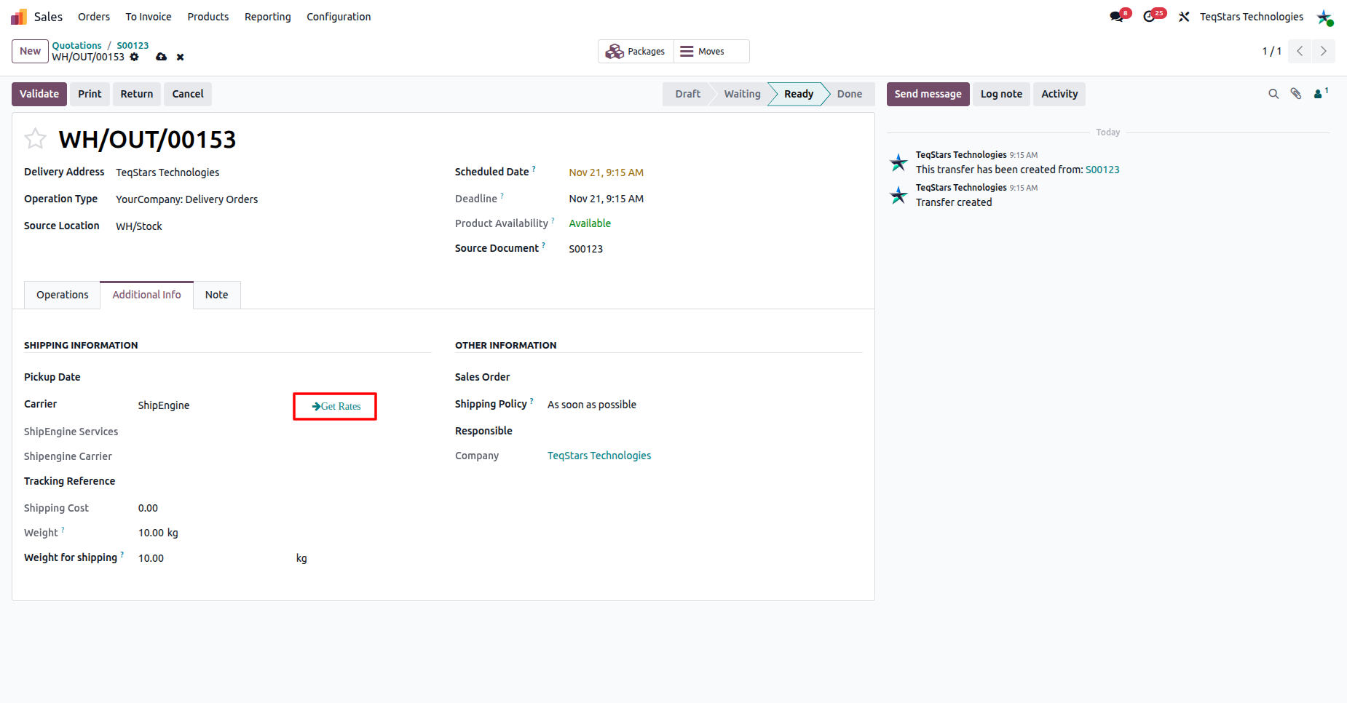The image size is (1347, 703).
Task: Open Packages smart button
Action: click(636, 52)
